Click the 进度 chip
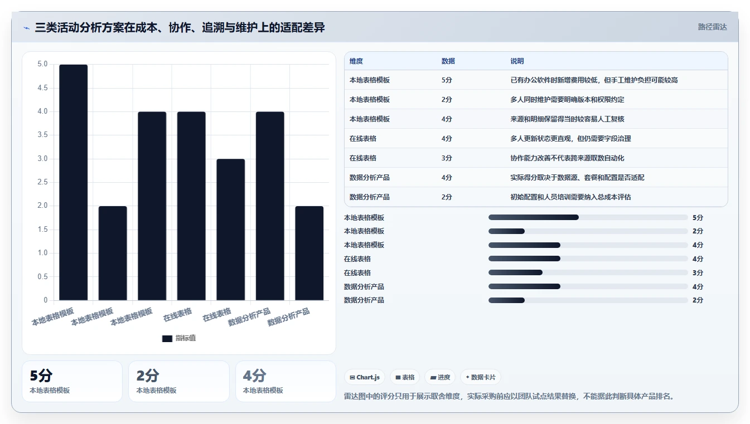The width and height of the screenshot is (750, 424). (440, 377)
